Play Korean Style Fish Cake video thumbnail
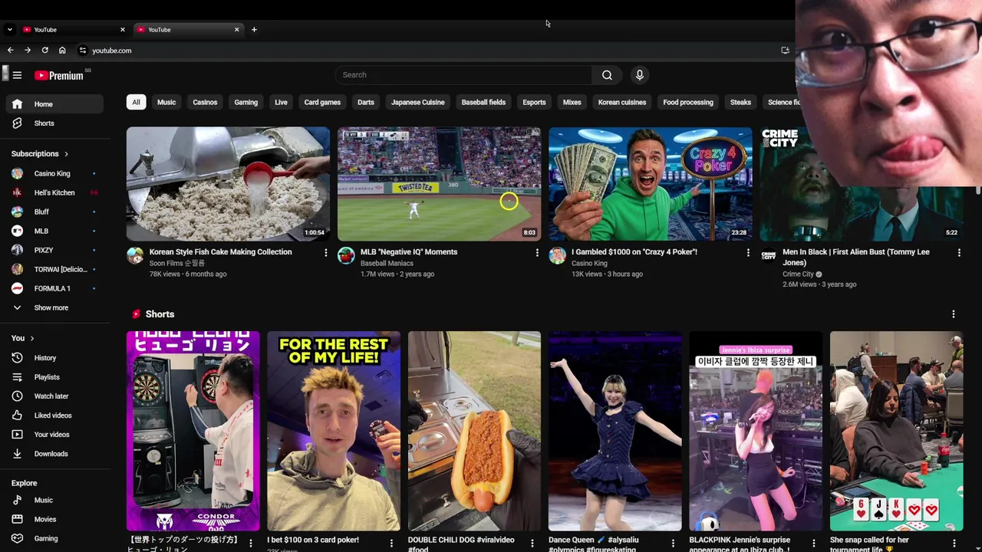Image resolution: width=982 pixels, height=552 pixels. point(228,184)
